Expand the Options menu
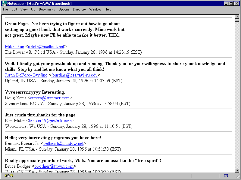The height and width of the screenshot is (180, 241). click(64, 9)
